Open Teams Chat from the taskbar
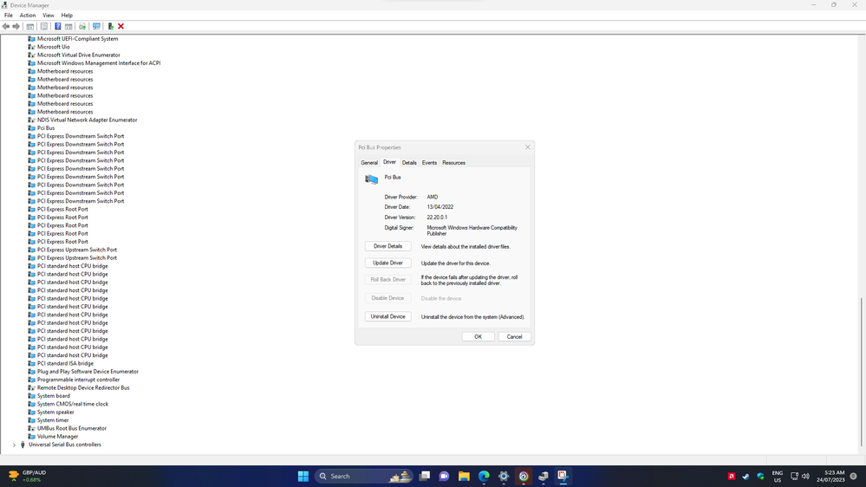 [x=444, y=476]
